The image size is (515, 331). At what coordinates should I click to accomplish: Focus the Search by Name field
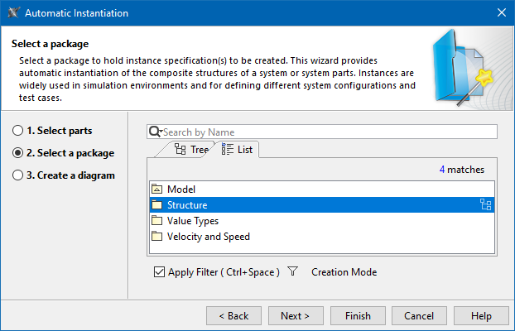327,132
